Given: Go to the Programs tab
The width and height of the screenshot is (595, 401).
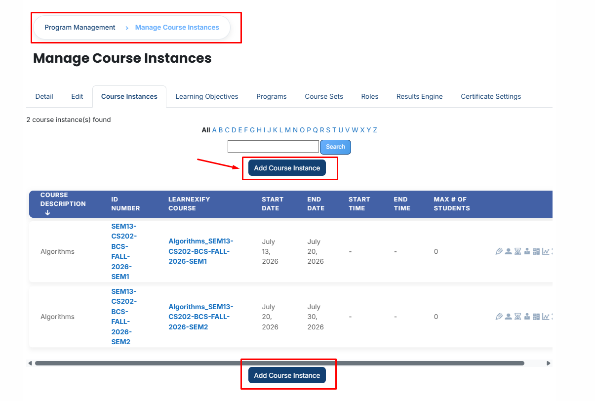Looking at the screenshot, I should point(272,96).
